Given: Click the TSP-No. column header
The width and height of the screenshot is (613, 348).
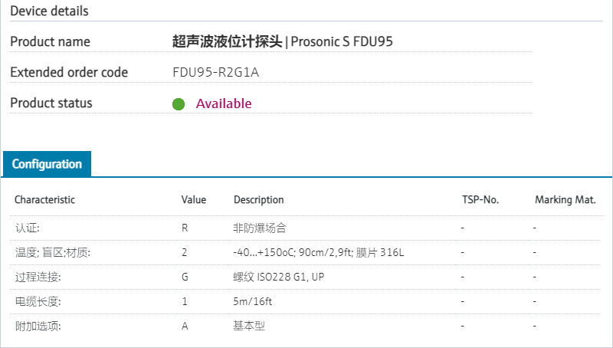Looking at the screenshot, I should pos(480,200).
